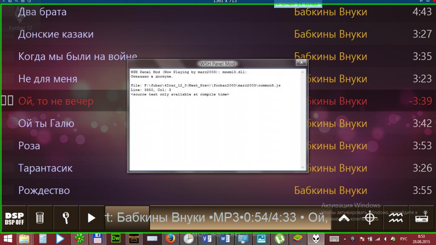
Task: Toggle DSP off button in player toolbar
Action: 14,218
